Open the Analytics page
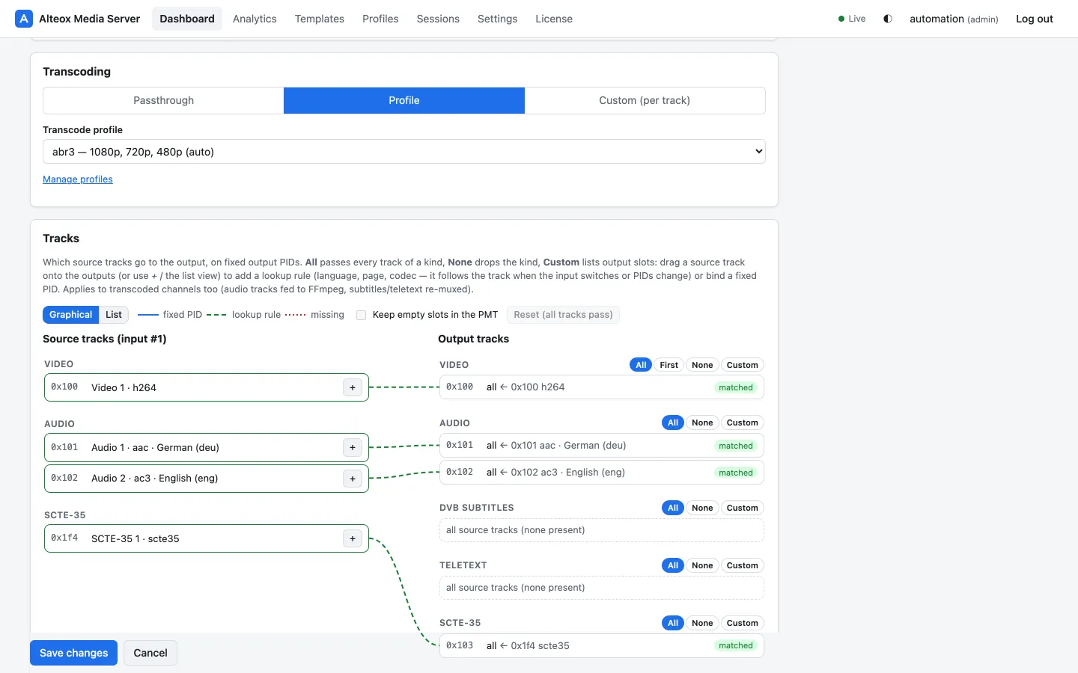The height and width of the screenshot is (673, 1078). coord(255,19)
